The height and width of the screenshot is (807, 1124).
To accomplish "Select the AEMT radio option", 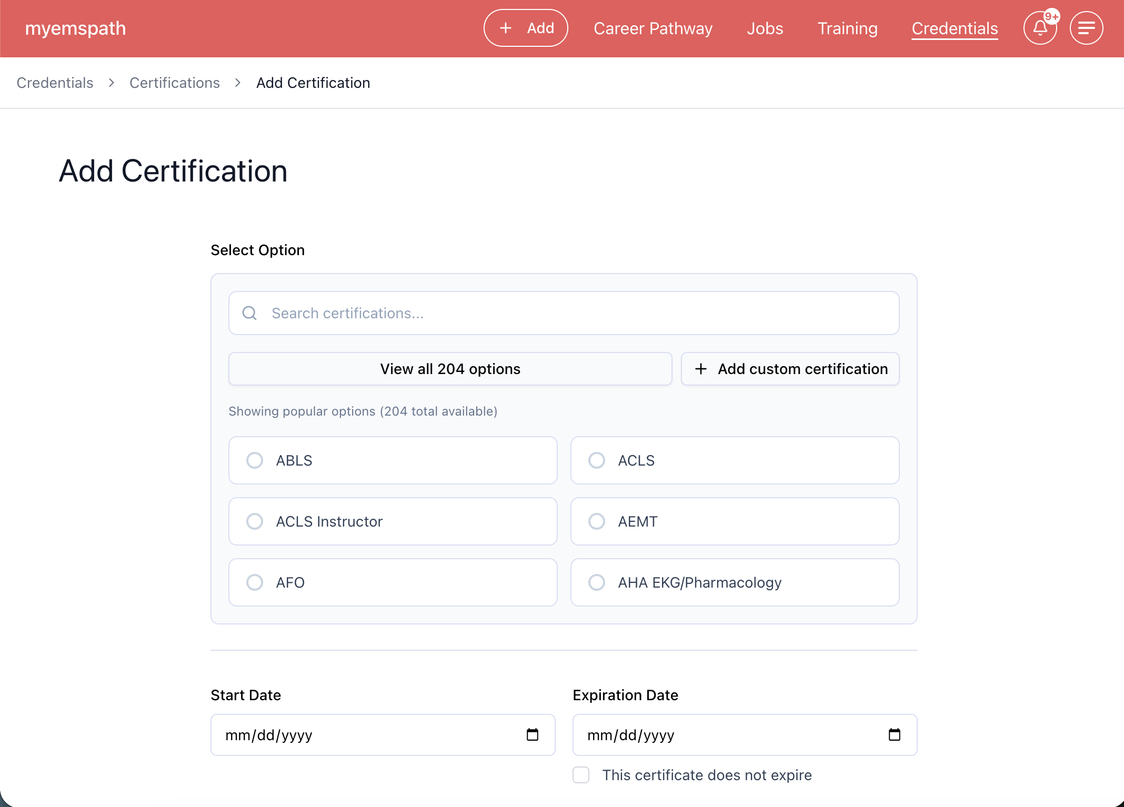I will click(597, 521).
